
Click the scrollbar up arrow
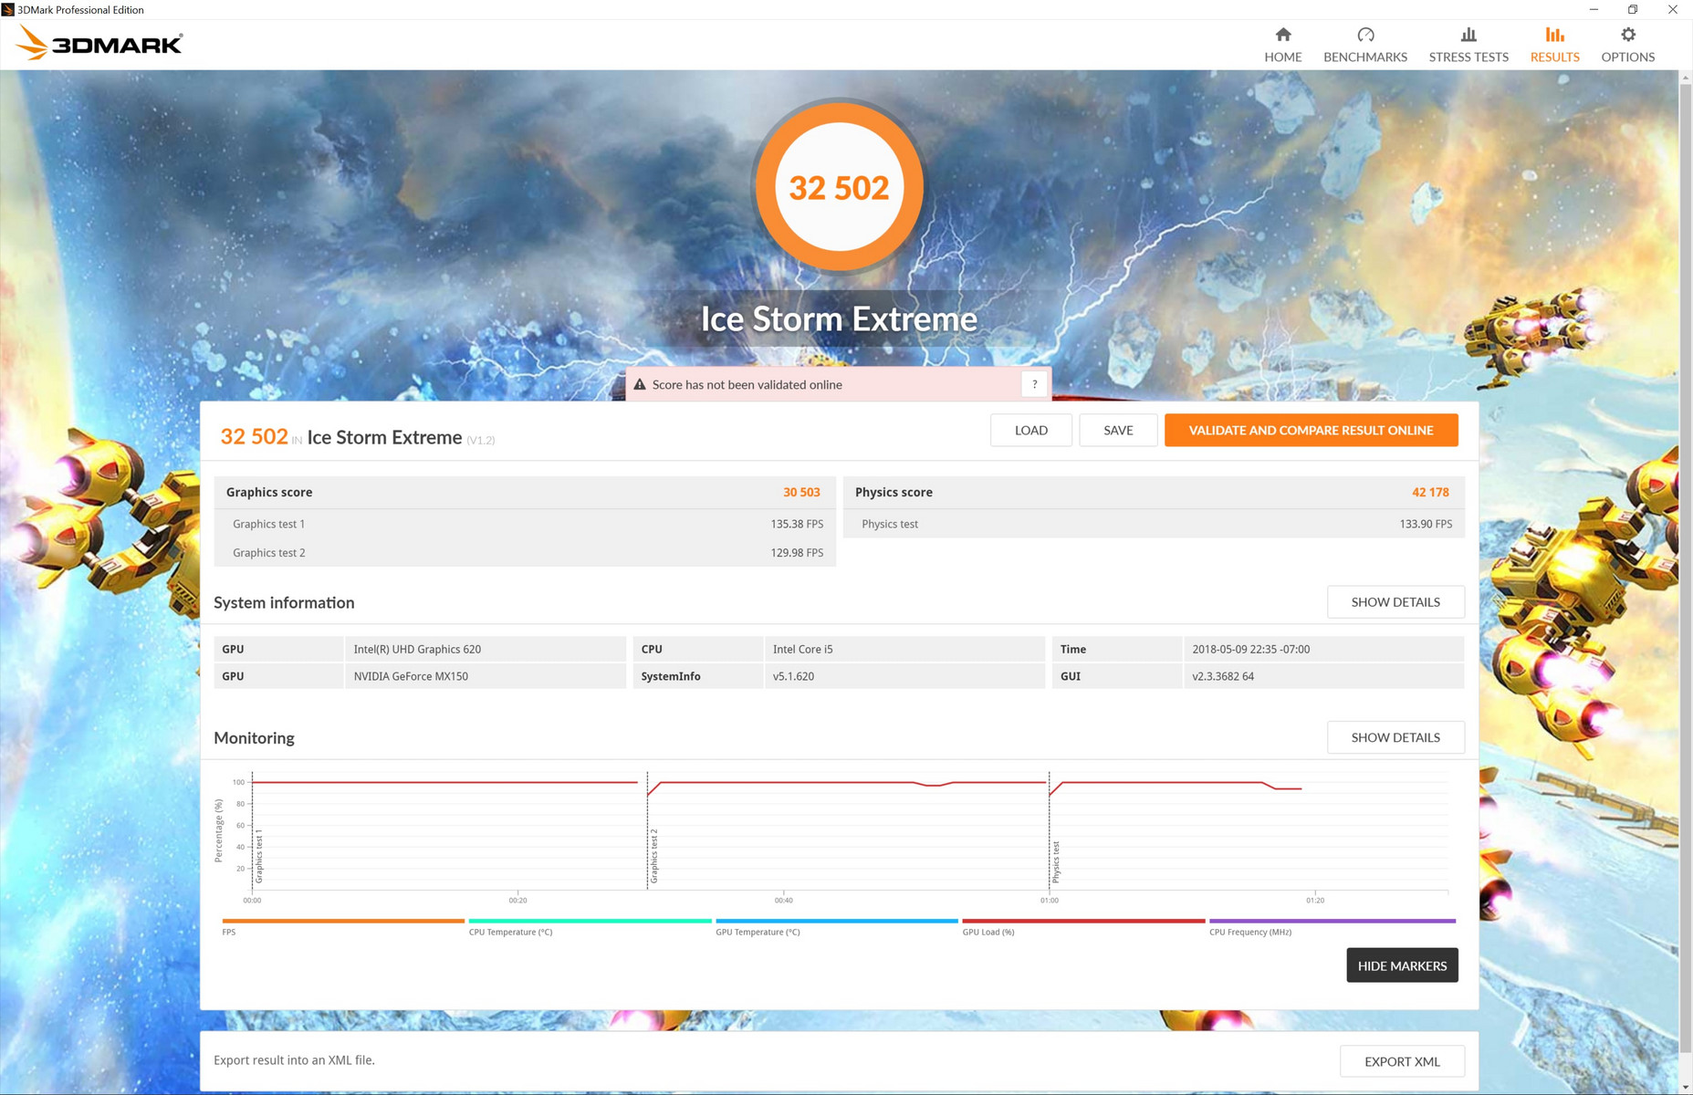(x=1685, y=78)
